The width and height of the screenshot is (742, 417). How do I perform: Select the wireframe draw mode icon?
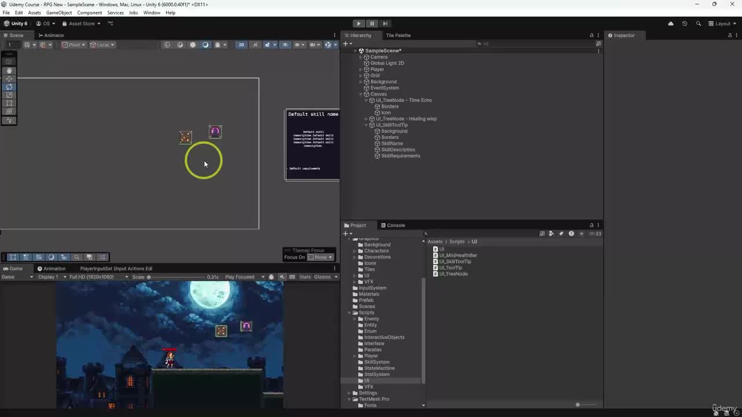[x=167, y=45]
